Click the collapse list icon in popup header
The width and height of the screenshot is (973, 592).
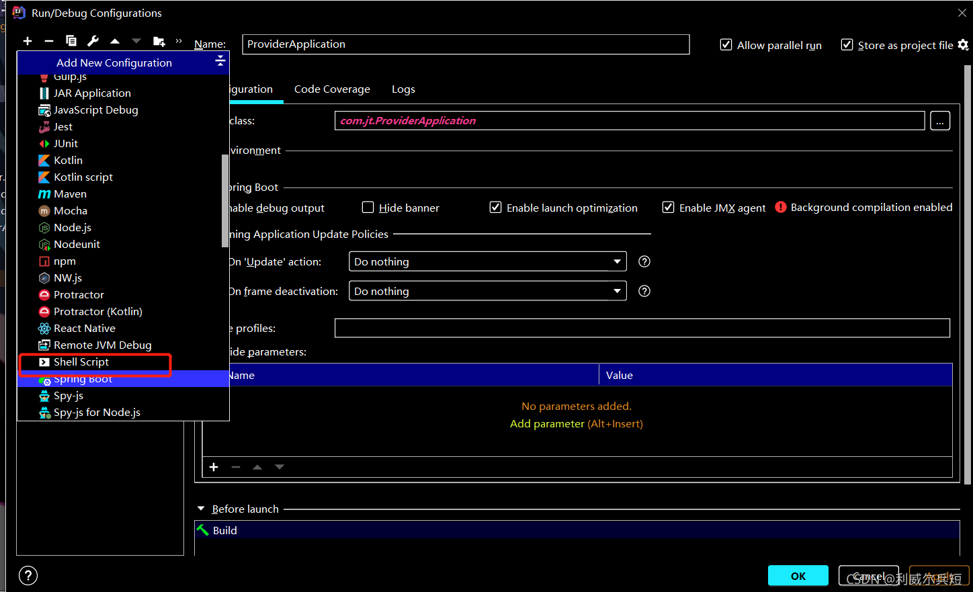pyautogui.click(x=220, y=61)
